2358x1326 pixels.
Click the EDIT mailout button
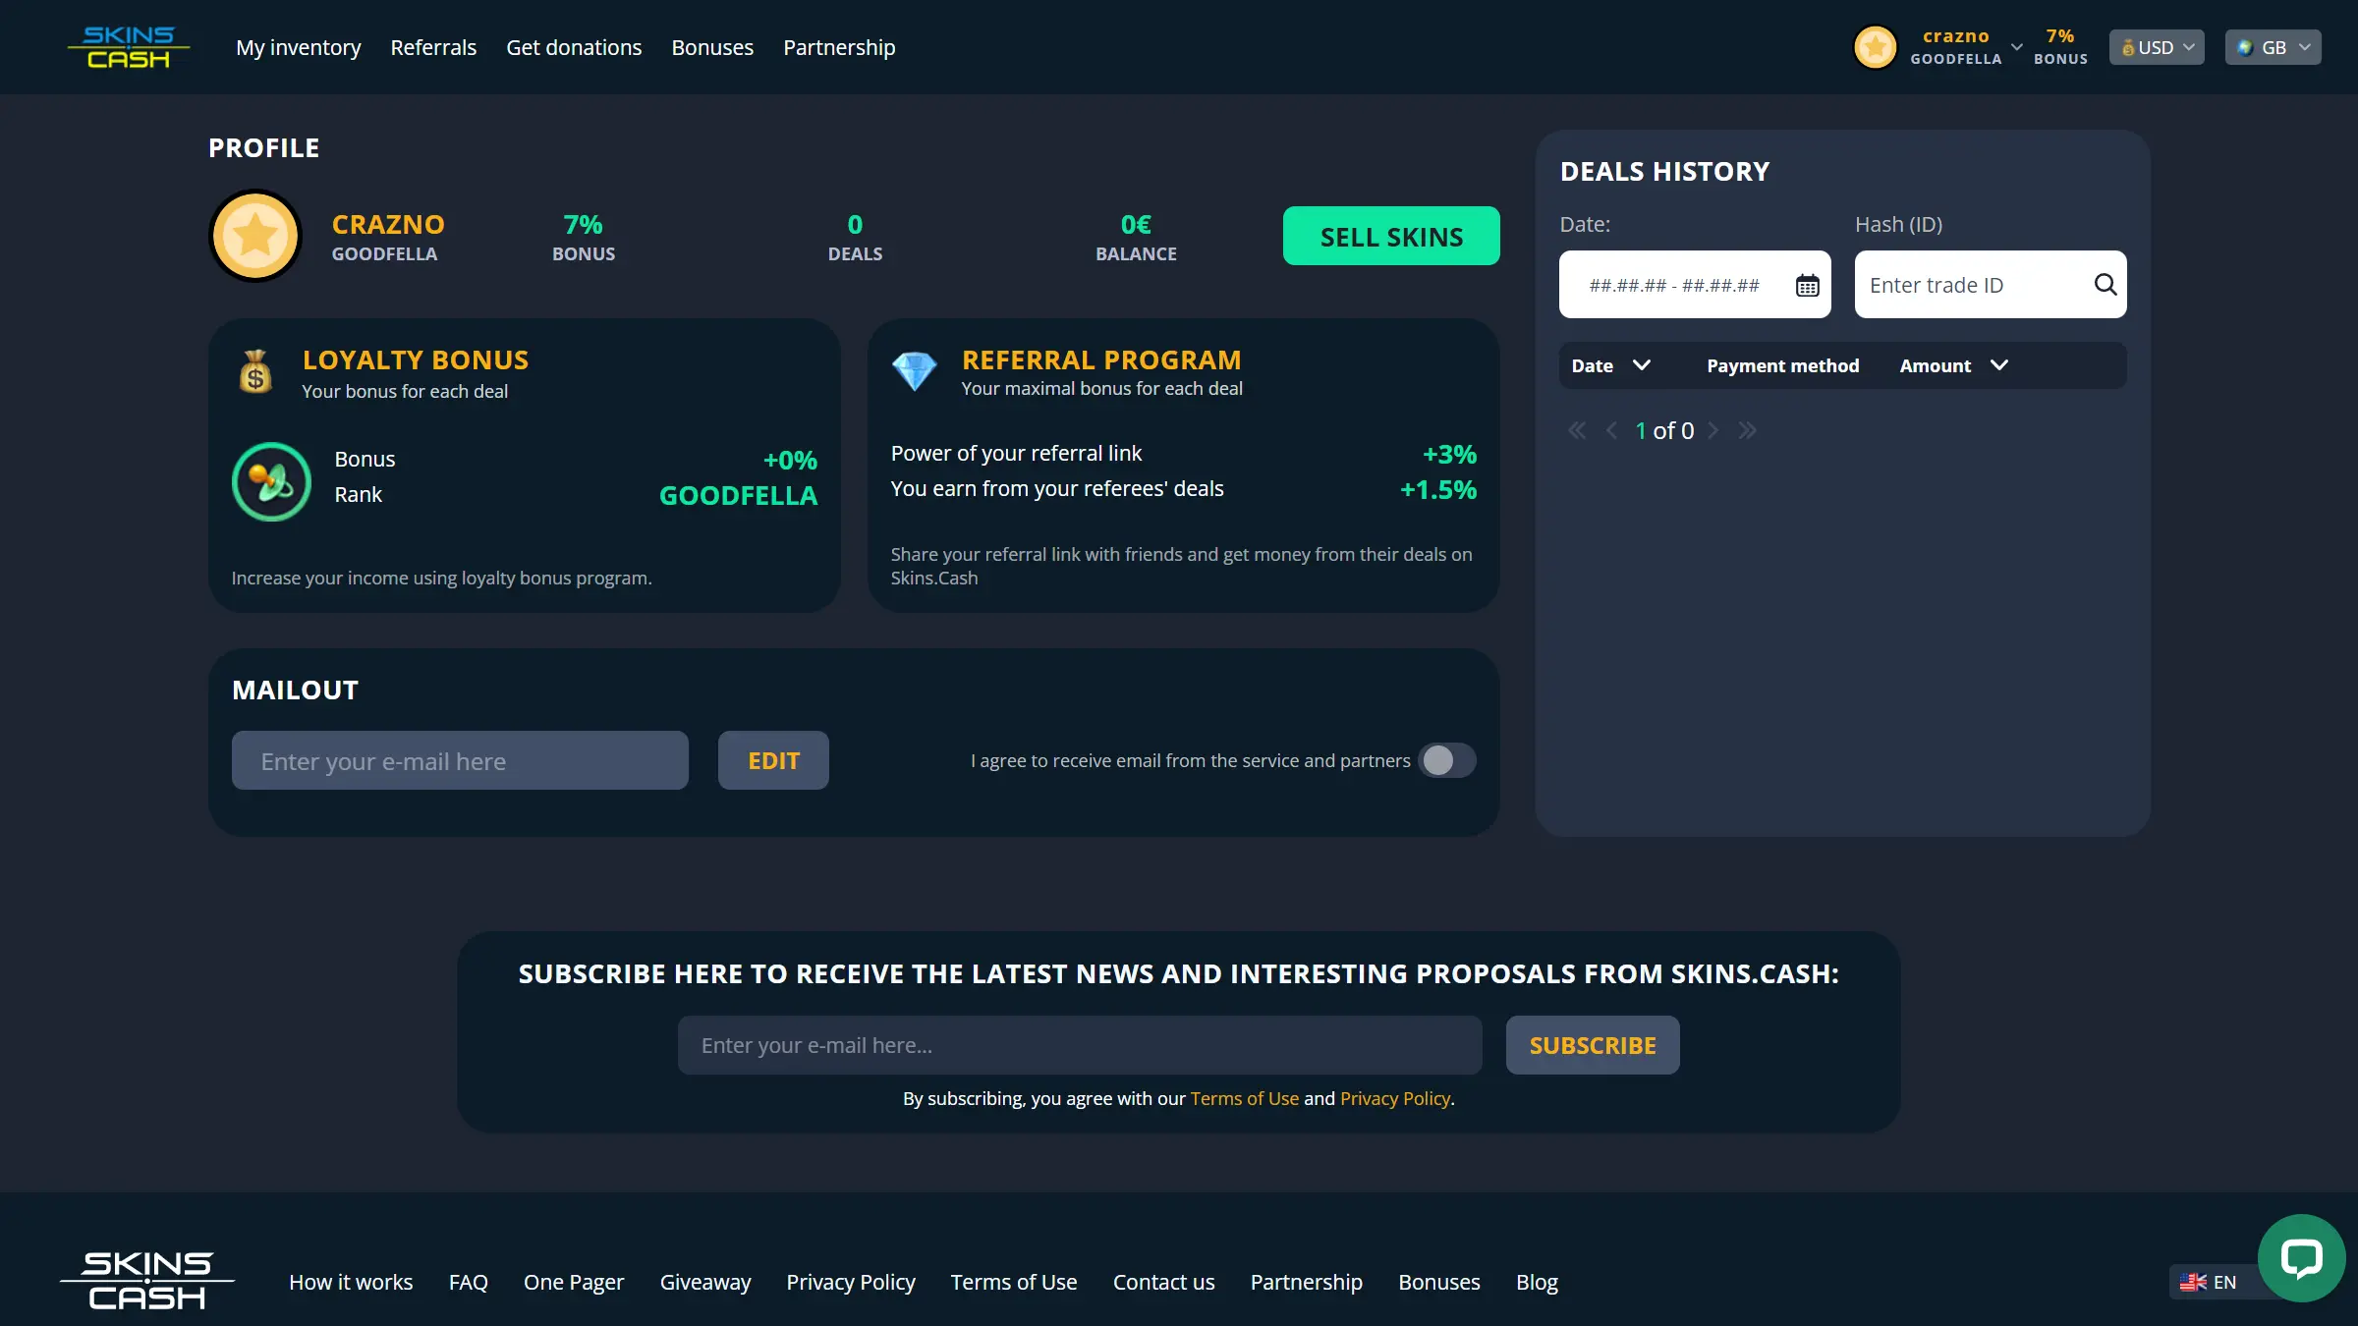pyautogui.click(x=773, y=760)
